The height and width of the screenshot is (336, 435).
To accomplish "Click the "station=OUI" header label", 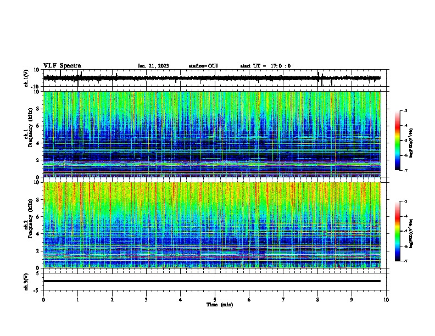I will tap(203, 66).
